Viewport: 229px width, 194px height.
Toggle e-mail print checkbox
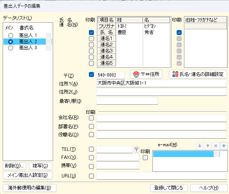click(145, 158)
